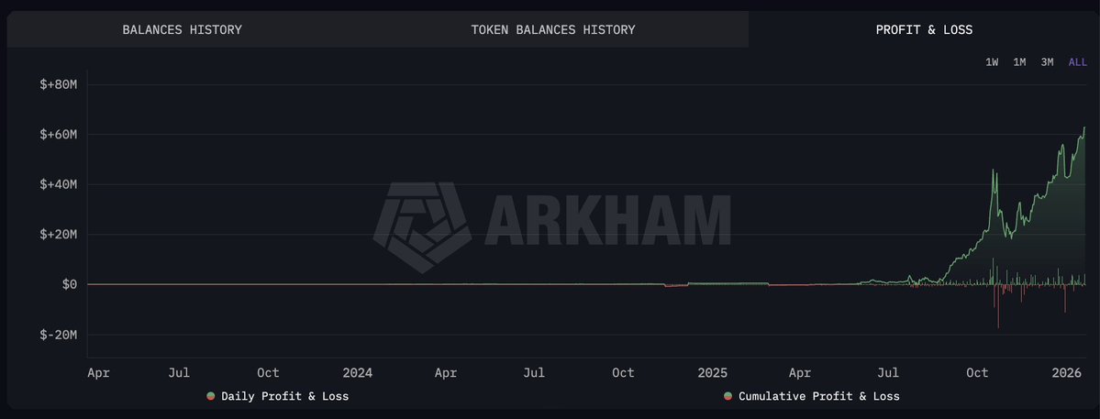
Task: Choose the 1M time range
Action: pos(1019,62)
